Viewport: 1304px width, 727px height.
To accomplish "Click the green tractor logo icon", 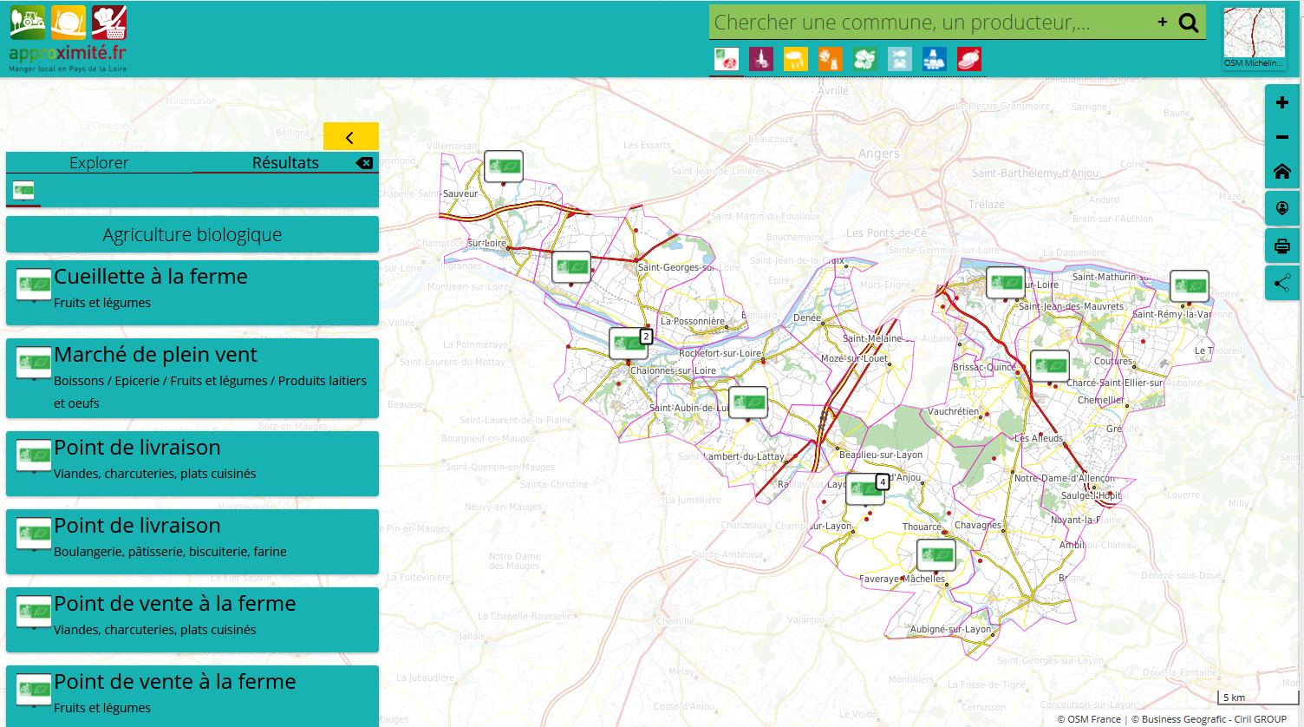I will coord(28,23).
